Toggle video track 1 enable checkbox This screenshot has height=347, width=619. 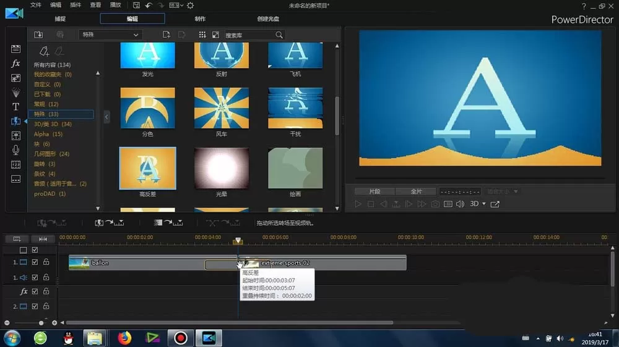click(35, 262)
